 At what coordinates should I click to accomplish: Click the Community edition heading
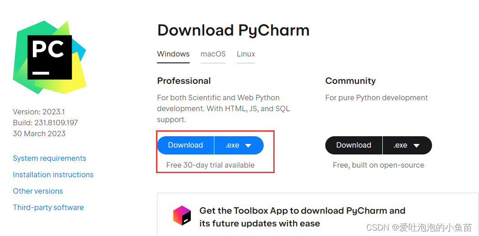coord(350,81)
